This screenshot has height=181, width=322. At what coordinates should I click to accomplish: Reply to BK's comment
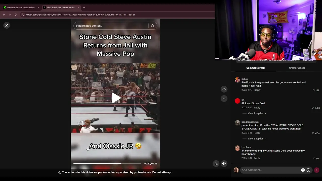257,108
